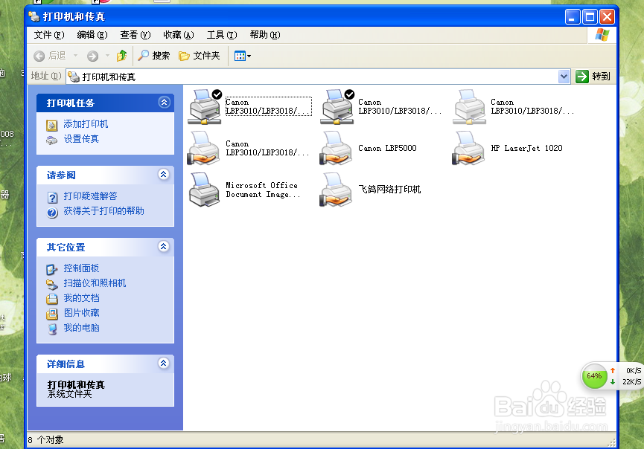Screen dimensions: 644x449
Task: Click the help icon beside 打印疑难解答
Action: (x=52, y=198)
